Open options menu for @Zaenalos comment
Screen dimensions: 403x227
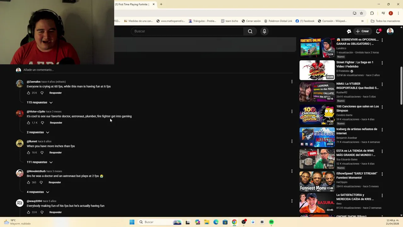(x=292, y=82)
